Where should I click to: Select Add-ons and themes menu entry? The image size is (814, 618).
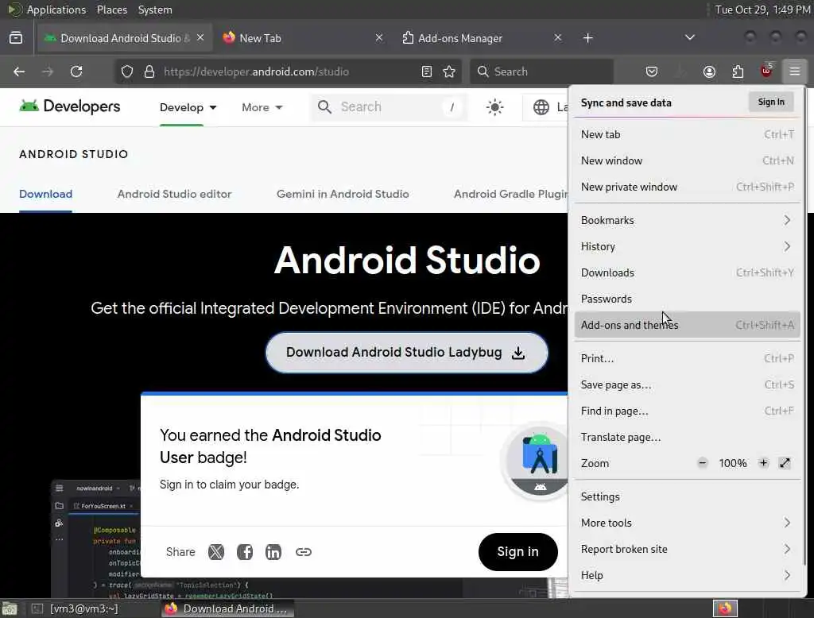[688, 325]
